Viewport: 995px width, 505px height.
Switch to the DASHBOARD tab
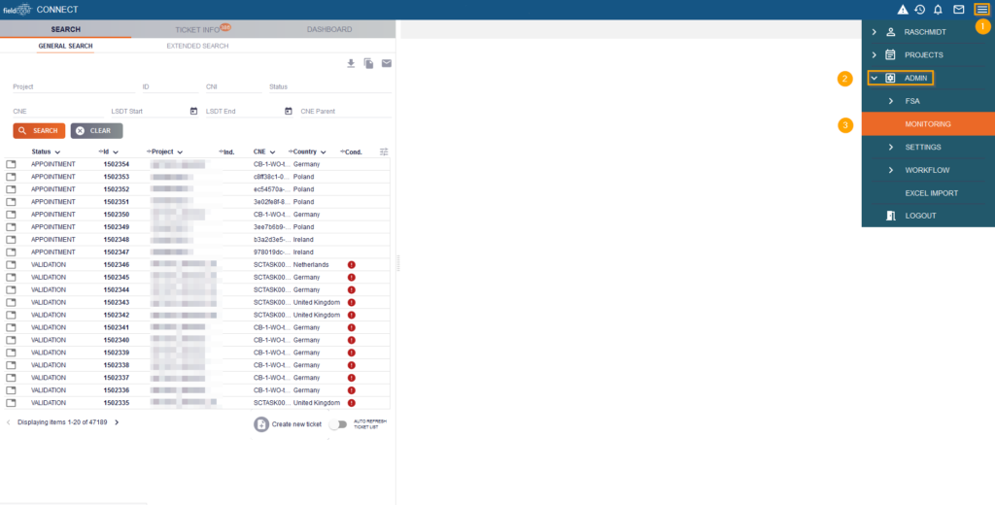329,29
